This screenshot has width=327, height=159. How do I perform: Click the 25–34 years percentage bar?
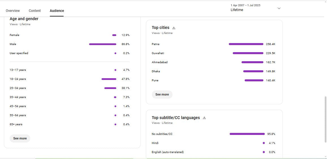[110, 88]
